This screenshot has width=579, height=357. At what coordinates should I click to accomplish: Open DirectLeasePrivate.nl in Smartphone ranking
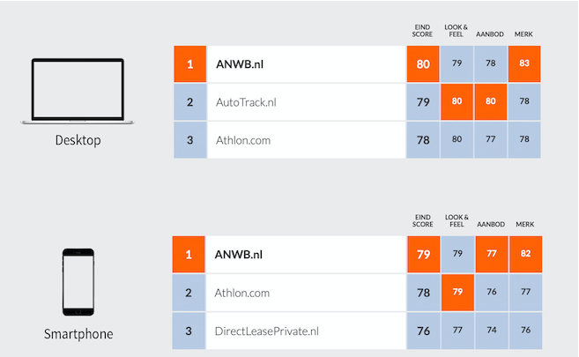coord(267,331)
